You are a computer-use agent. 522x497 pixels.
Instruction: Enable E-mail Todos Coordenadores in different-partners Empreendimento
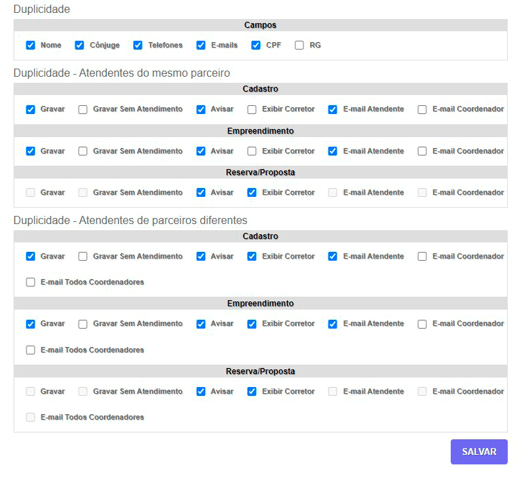[31, 350]
